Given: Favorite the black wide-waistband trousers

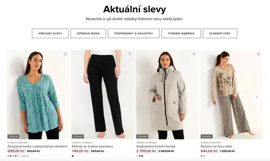Looking at the screenshot, I should [x=130, y=54].
